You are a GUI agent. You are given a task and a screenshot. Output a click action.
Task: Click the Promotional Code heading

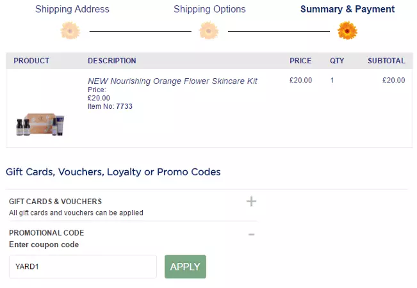[x=46, y=233]
